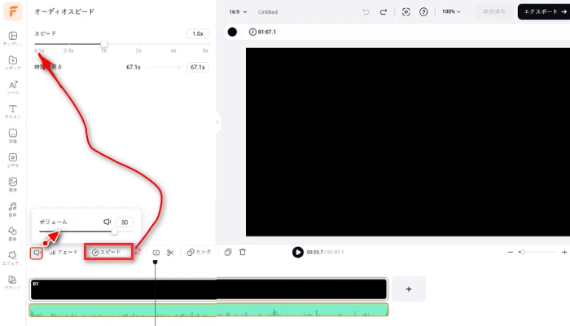Open the Video sidebar panel
The image size is (570, 326).
pyautogui.click(x=13, y=160)
